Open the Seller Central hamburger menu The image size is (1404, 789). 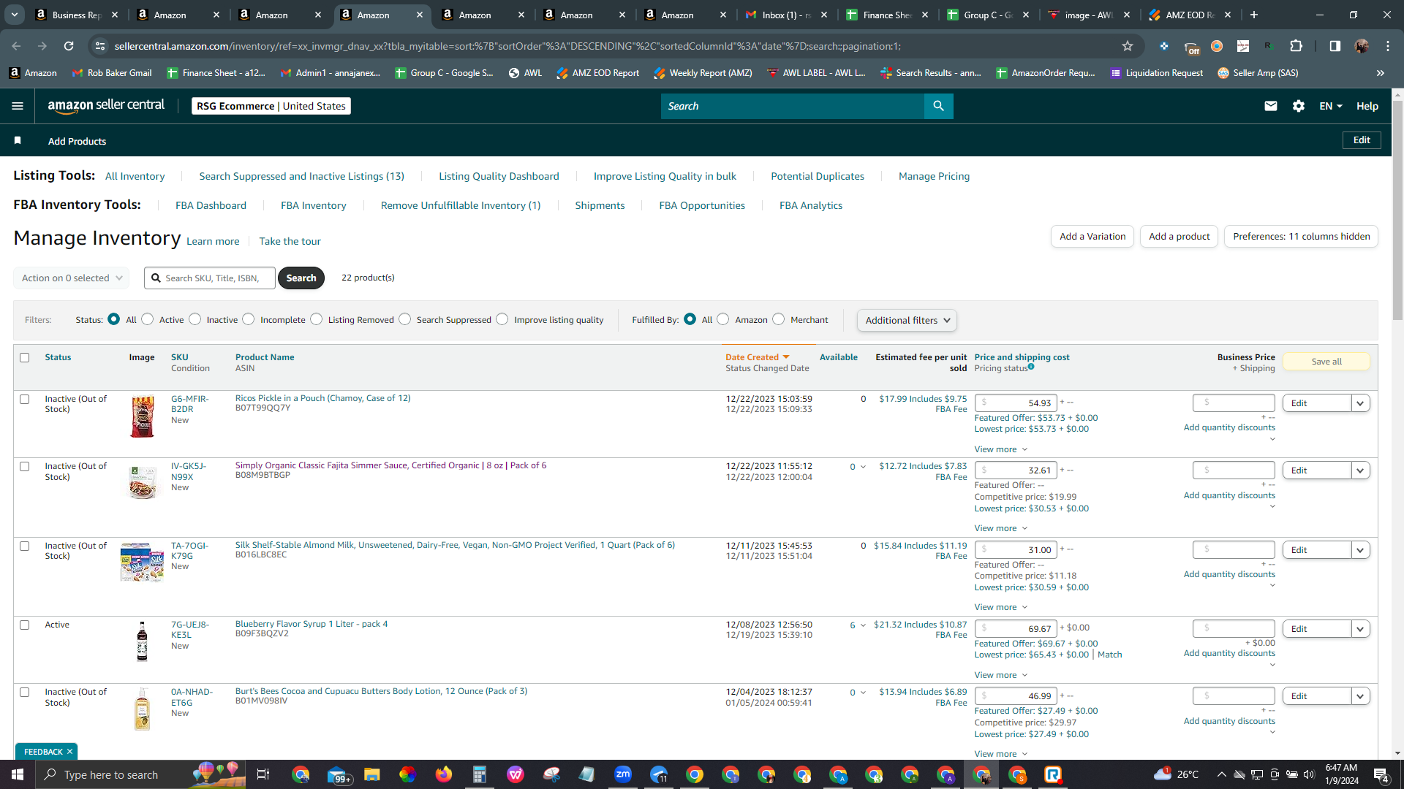(x=18, y=106)
